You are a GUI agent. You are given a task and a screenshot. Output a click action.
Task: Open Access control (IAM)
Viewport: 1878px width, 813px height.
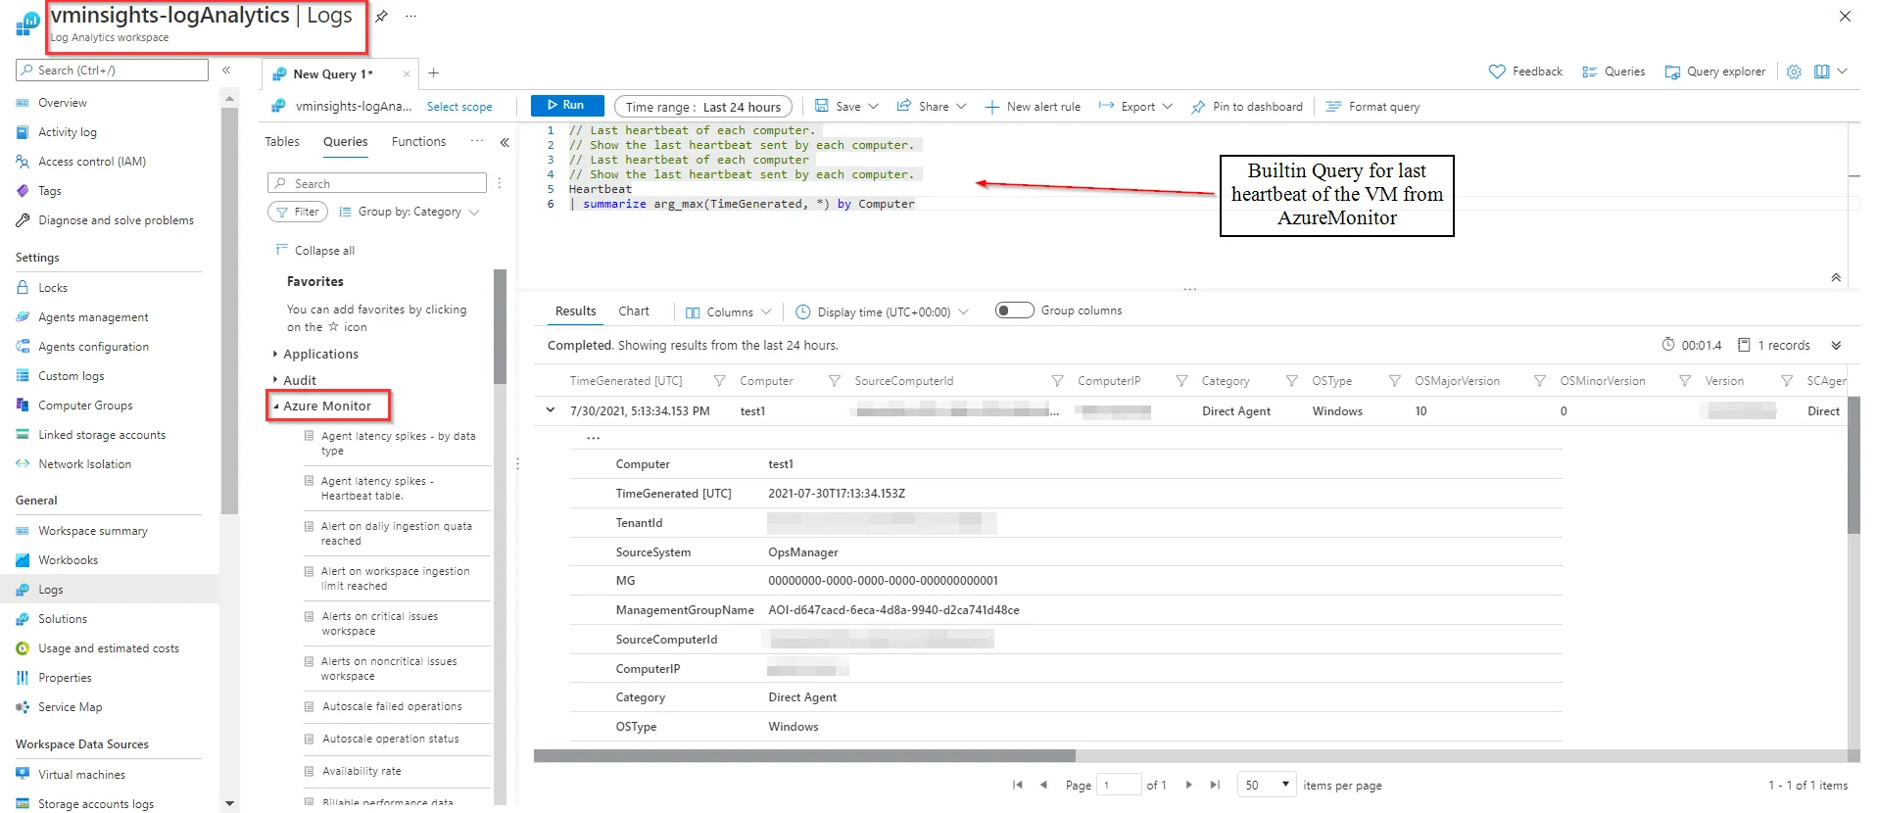[91, 162]
